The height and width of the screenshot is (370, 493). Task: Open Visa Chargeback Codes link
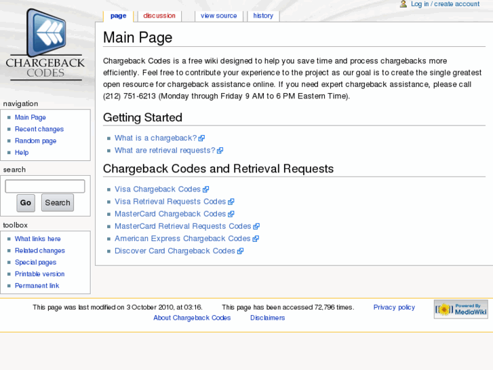157,189
